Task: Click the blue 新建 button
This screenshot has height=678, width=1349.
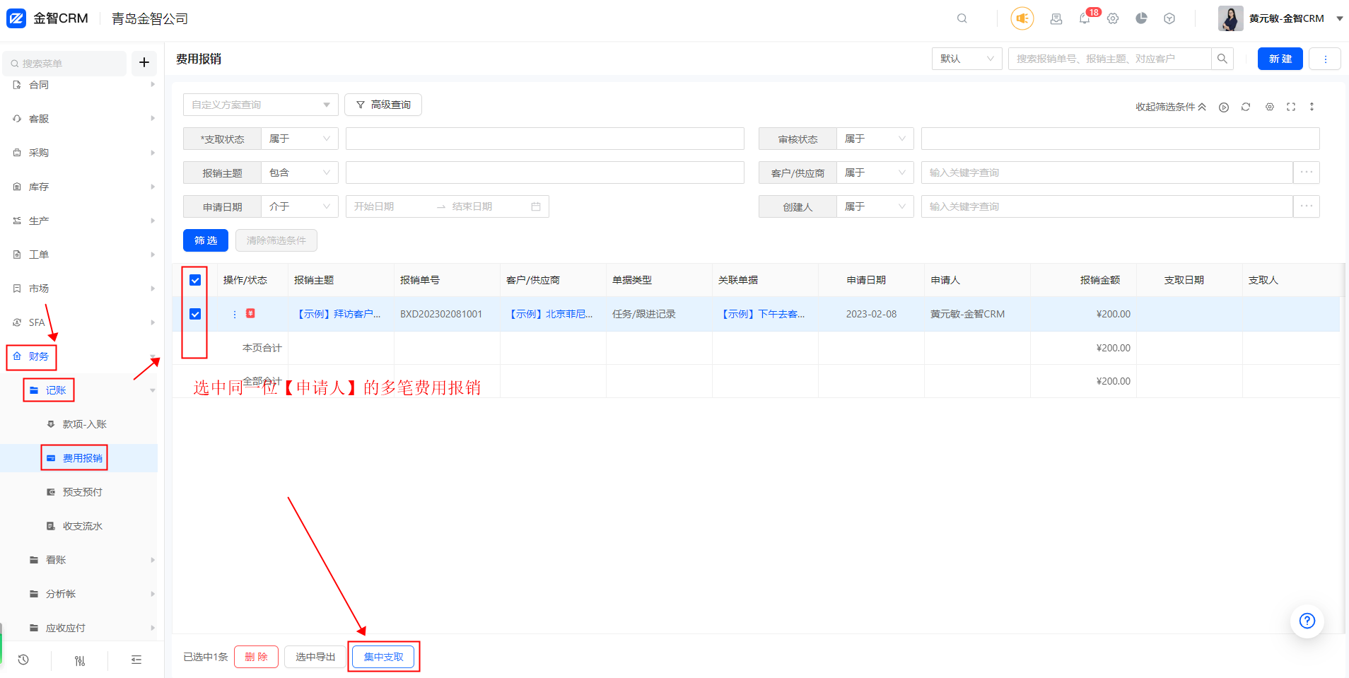Action: pos(1280,59)
